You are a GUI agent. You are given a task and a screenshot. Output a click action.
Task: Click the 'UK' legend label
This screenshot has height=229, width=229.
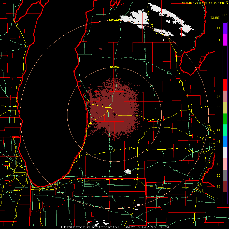(218, 40)
